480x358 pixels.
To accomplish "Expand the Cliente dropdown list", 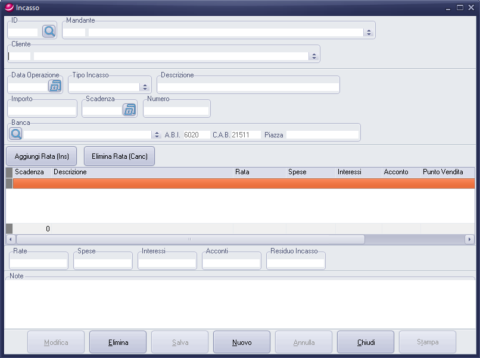I will point(313,56).
